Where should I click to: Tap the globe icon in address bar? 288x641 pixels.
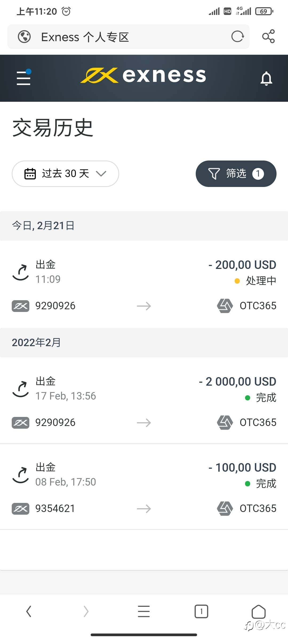pos(24,37)
